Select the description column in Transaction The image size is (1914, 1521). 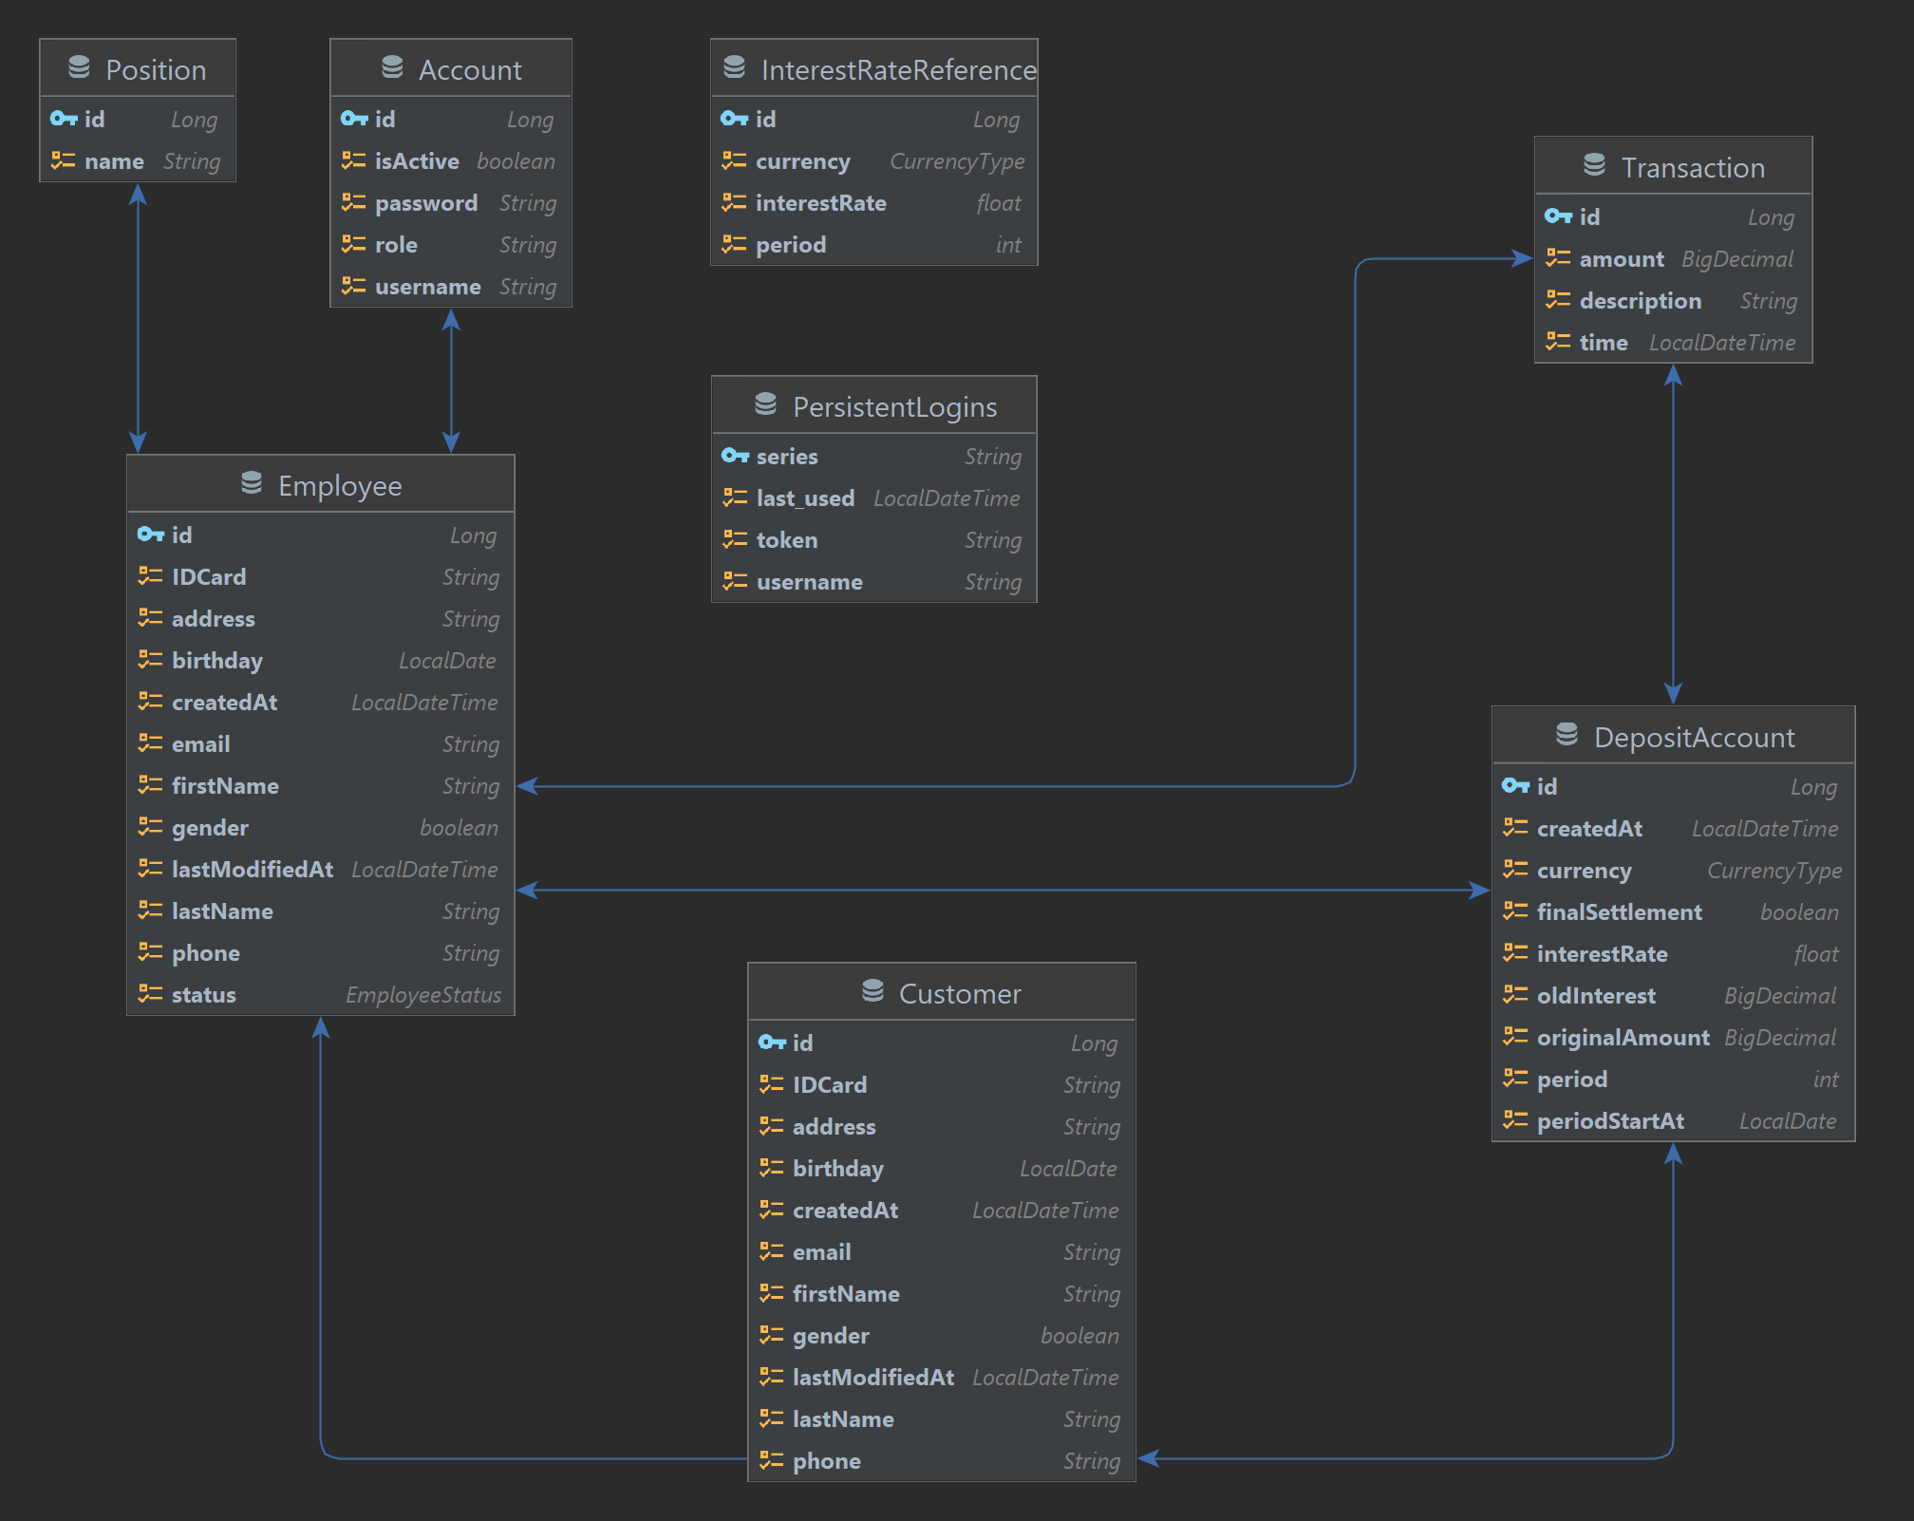click(1674, 300)
